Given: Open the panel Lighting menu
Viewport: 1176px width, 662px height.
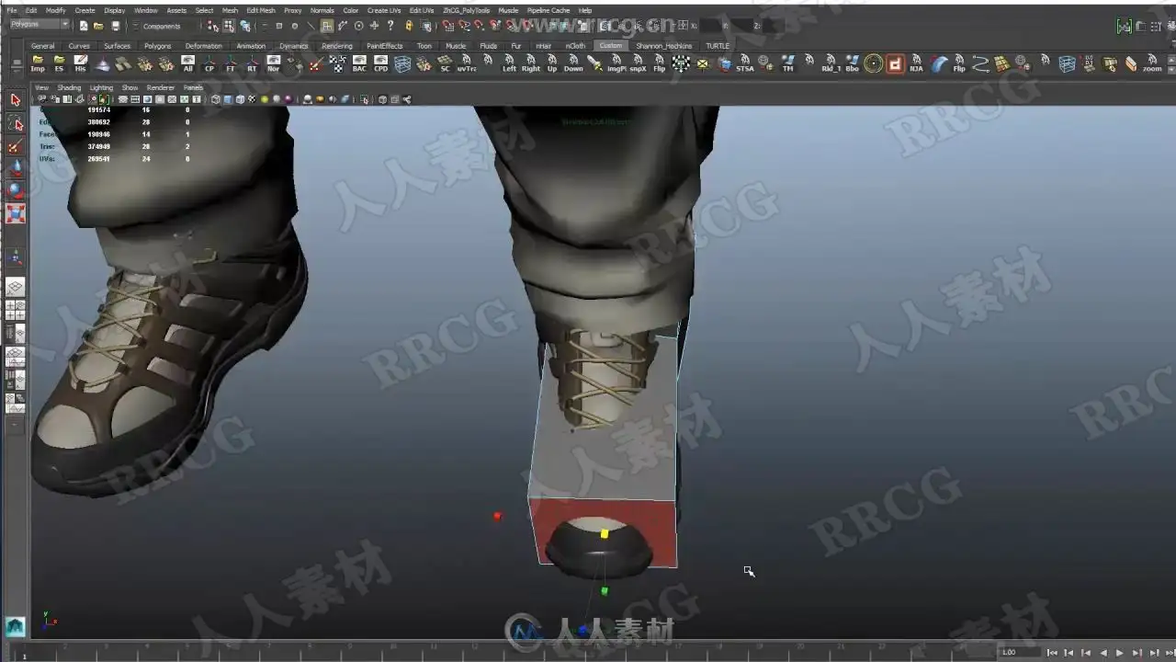Looking at the screenshot, I should tap(101, 87).
